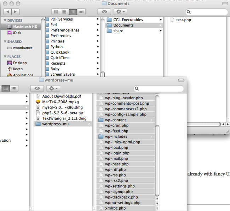
Task: Click zoom pill button of Documents window
Action: pos(225,4)
